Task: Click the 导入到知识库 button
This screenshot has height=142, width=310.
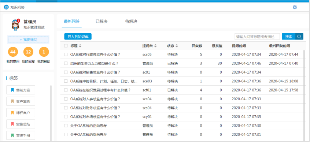Action: (x=78, y=37)
